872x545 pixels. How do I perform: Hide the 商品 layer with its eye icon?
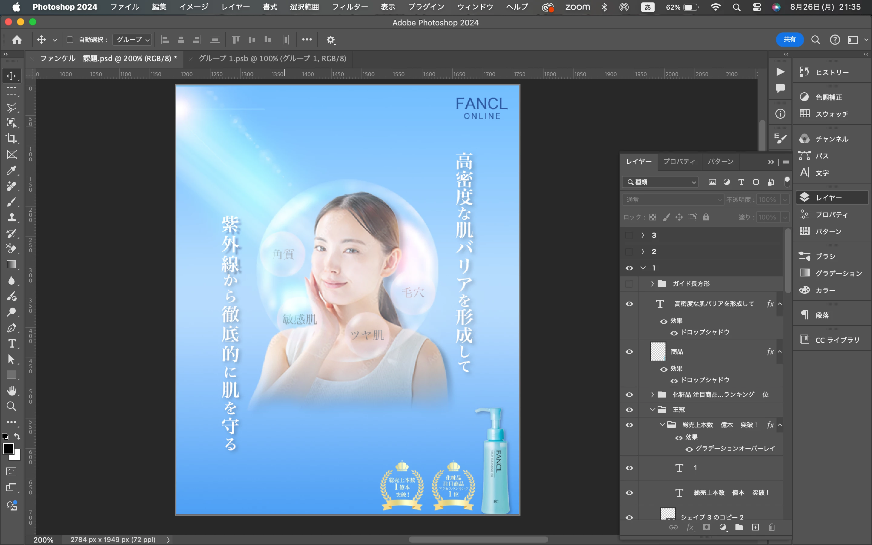pos(629,352)
